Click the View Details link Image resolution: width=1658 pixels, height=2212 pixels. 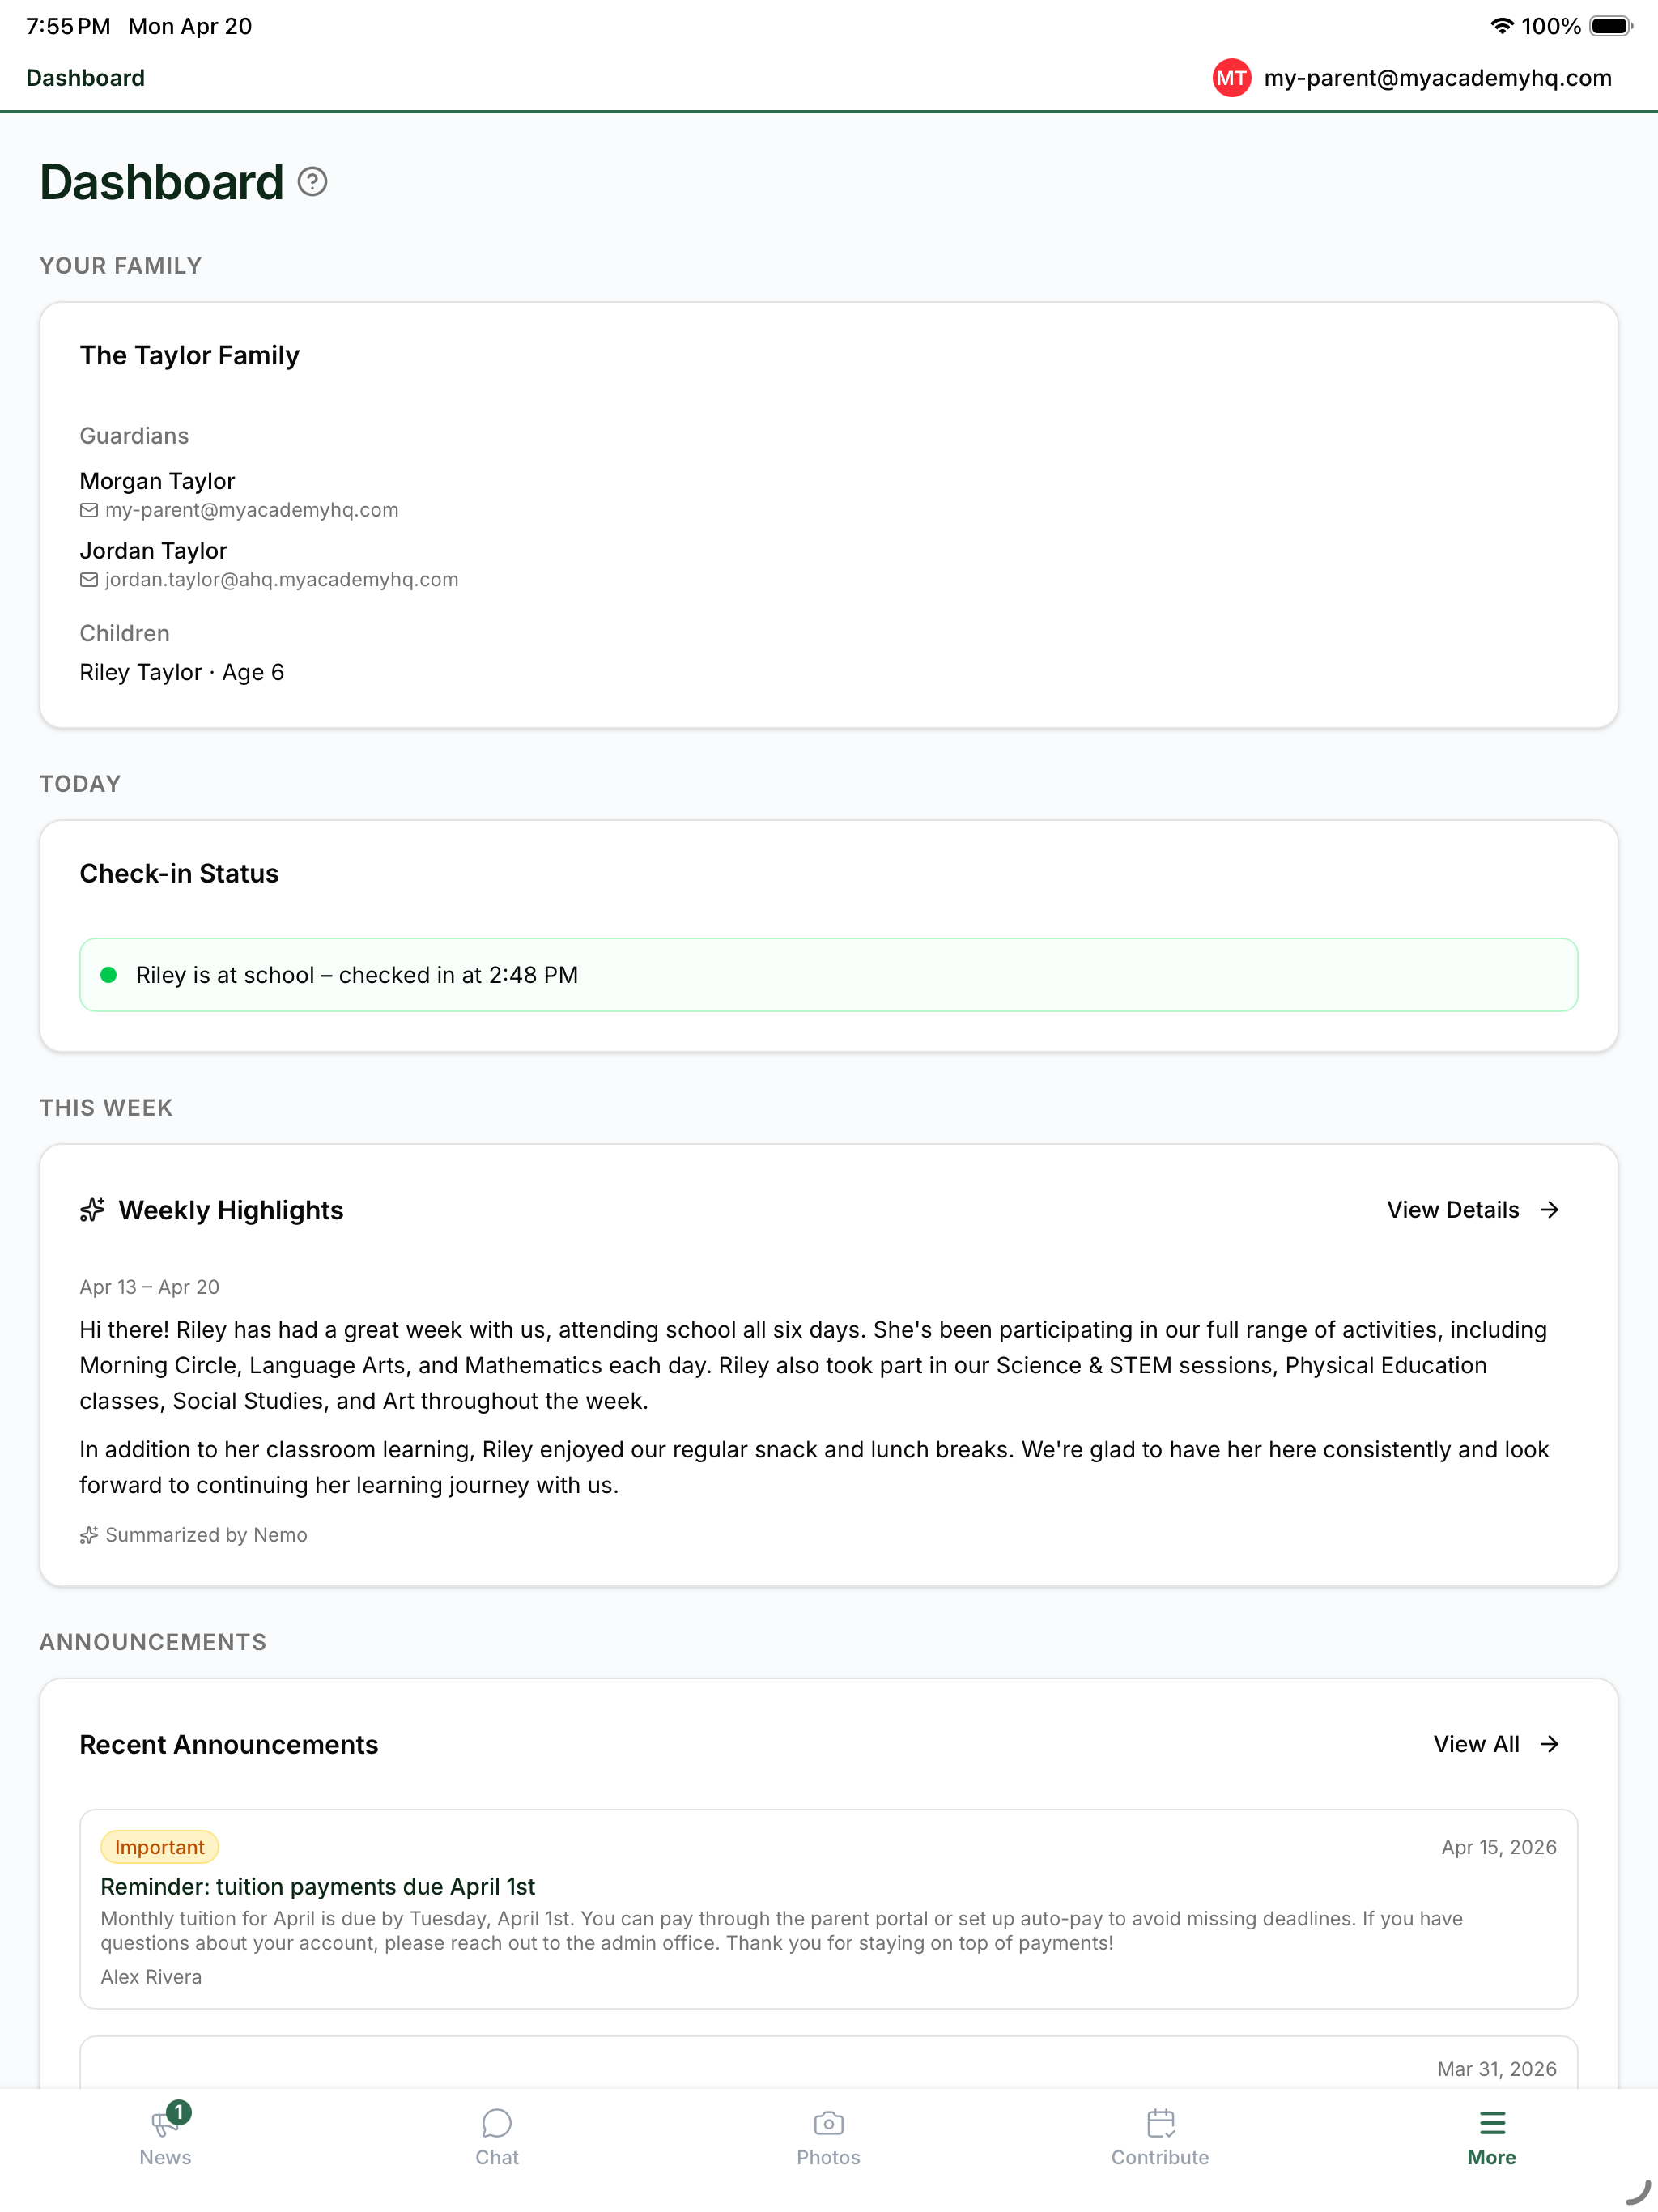click(x=1452, y=1210)
